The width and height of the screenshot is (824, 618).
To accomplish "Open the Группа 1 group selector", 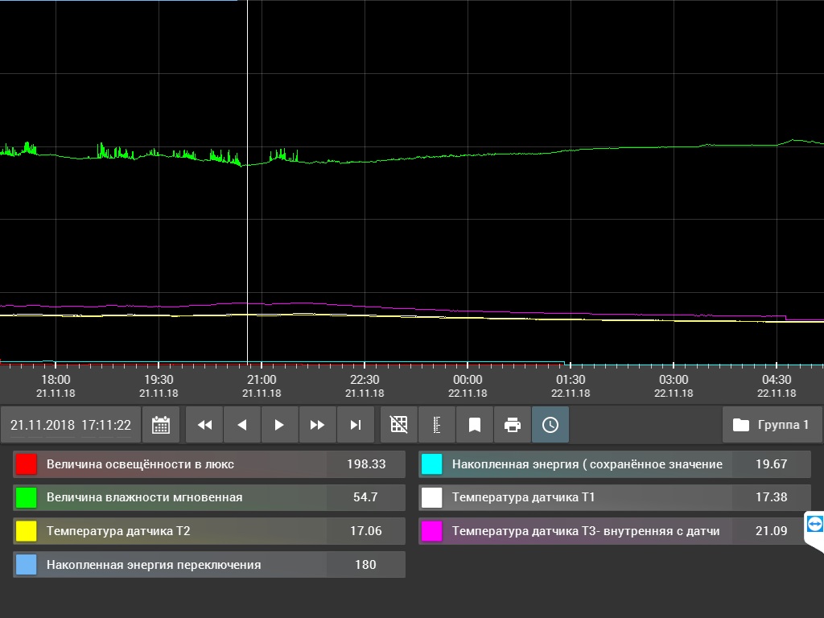I will pos(772,425).
